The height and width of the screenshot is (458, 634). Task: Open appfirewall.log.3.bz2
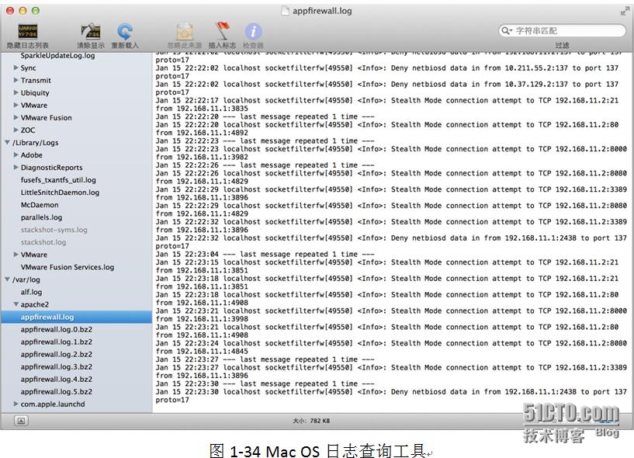[56, 367]
